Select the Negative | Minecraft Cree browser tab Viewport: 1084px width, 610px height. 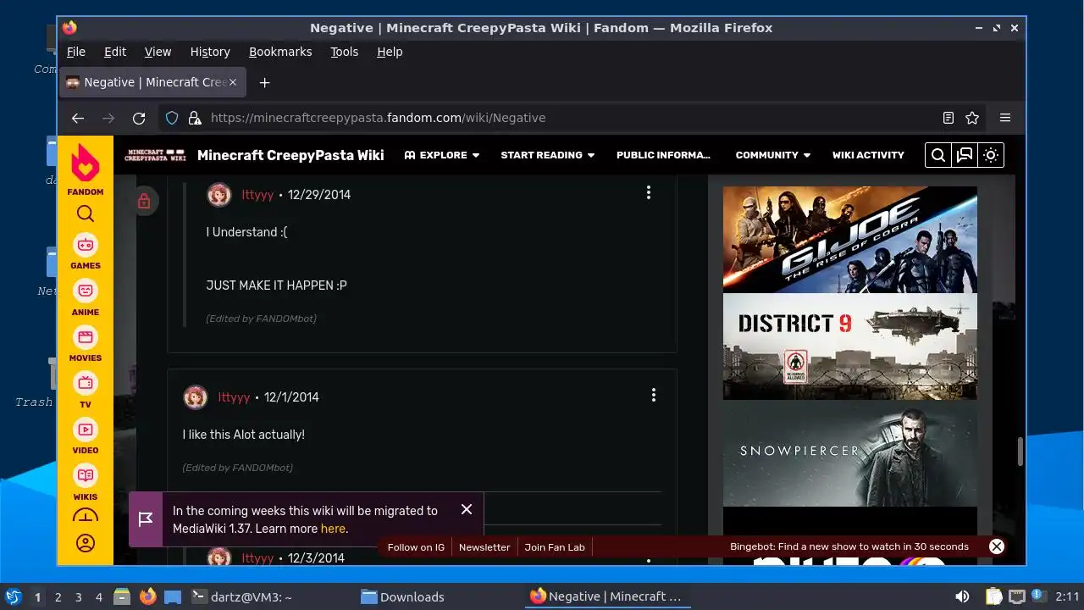[x=152, y=82]
